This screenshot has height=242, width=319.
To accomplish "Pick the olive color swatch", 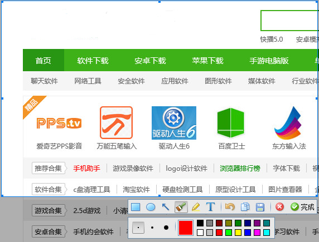I will [x=229, y=223].
